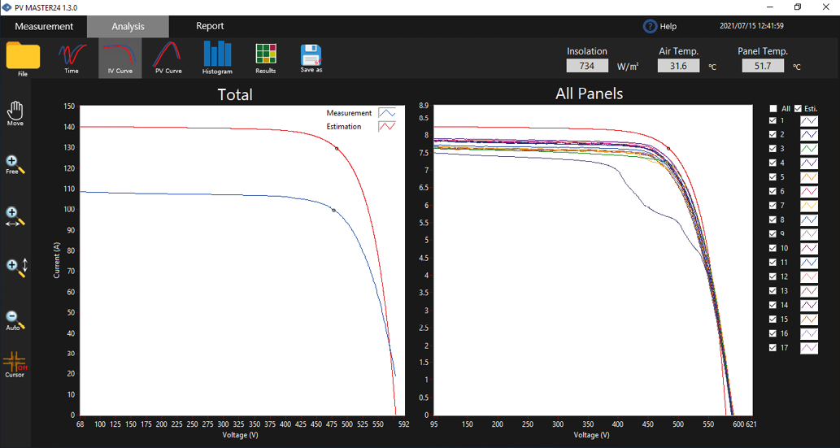Uncheck the Esti. checkbox
Viewport: 840px width, 448px height.
[798, 108]
